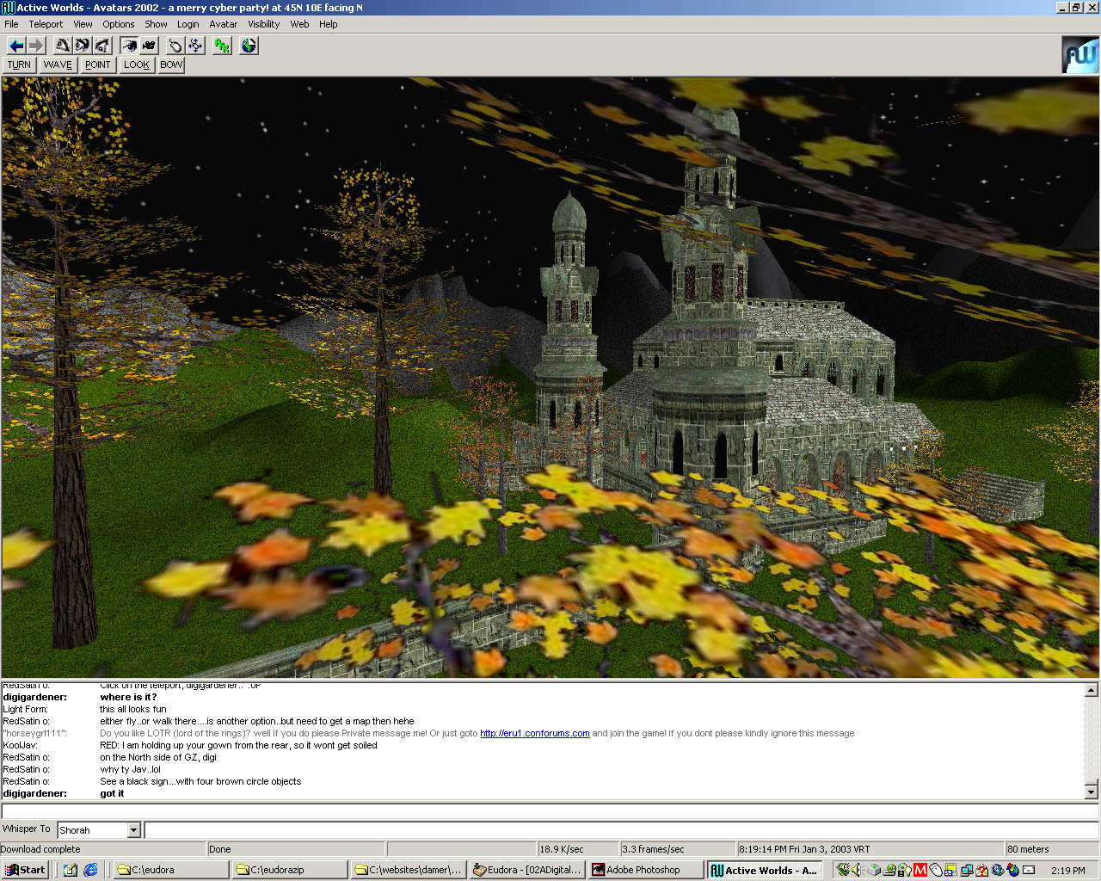This screenshot has height=881, width=1101.
Task: Open the Visibility menu
Action: [263, 24]
